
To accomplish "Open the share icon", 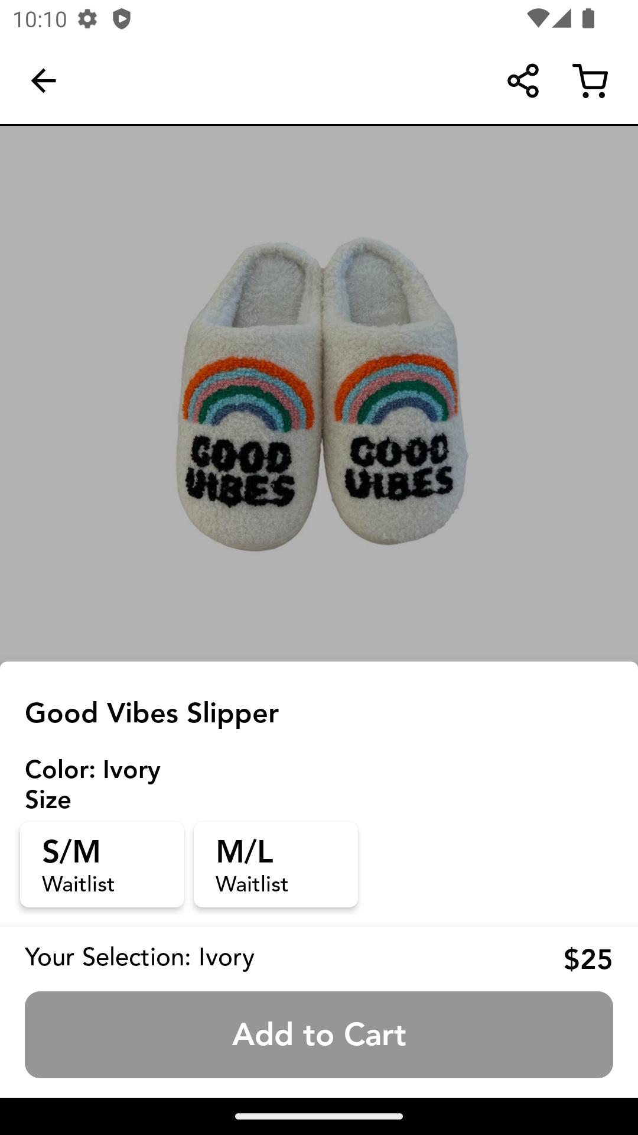I will (x=523, y=80).
